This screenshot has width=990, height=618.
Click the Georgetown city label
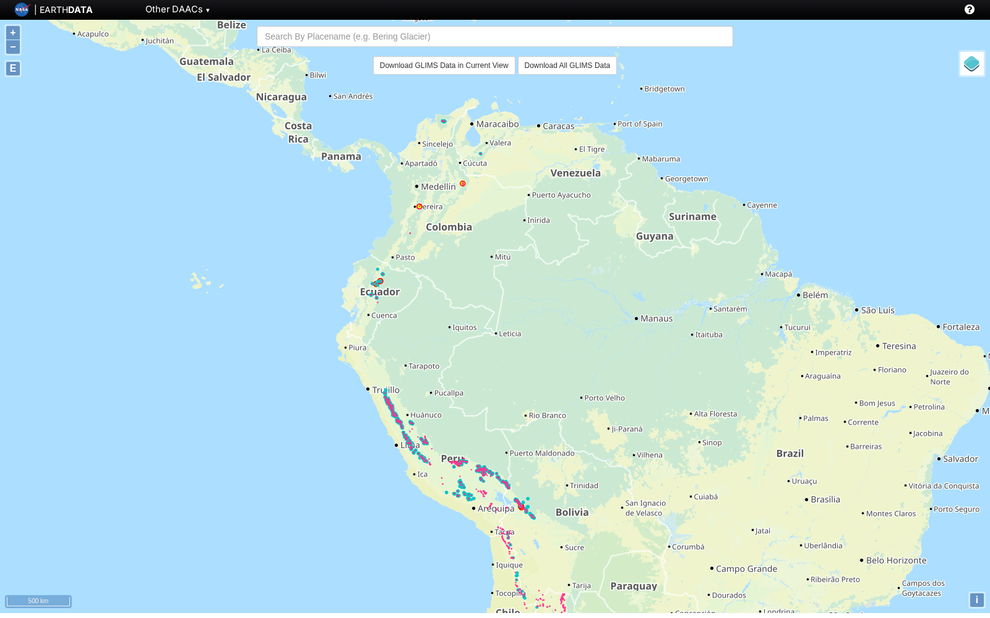tap(686, 179)
